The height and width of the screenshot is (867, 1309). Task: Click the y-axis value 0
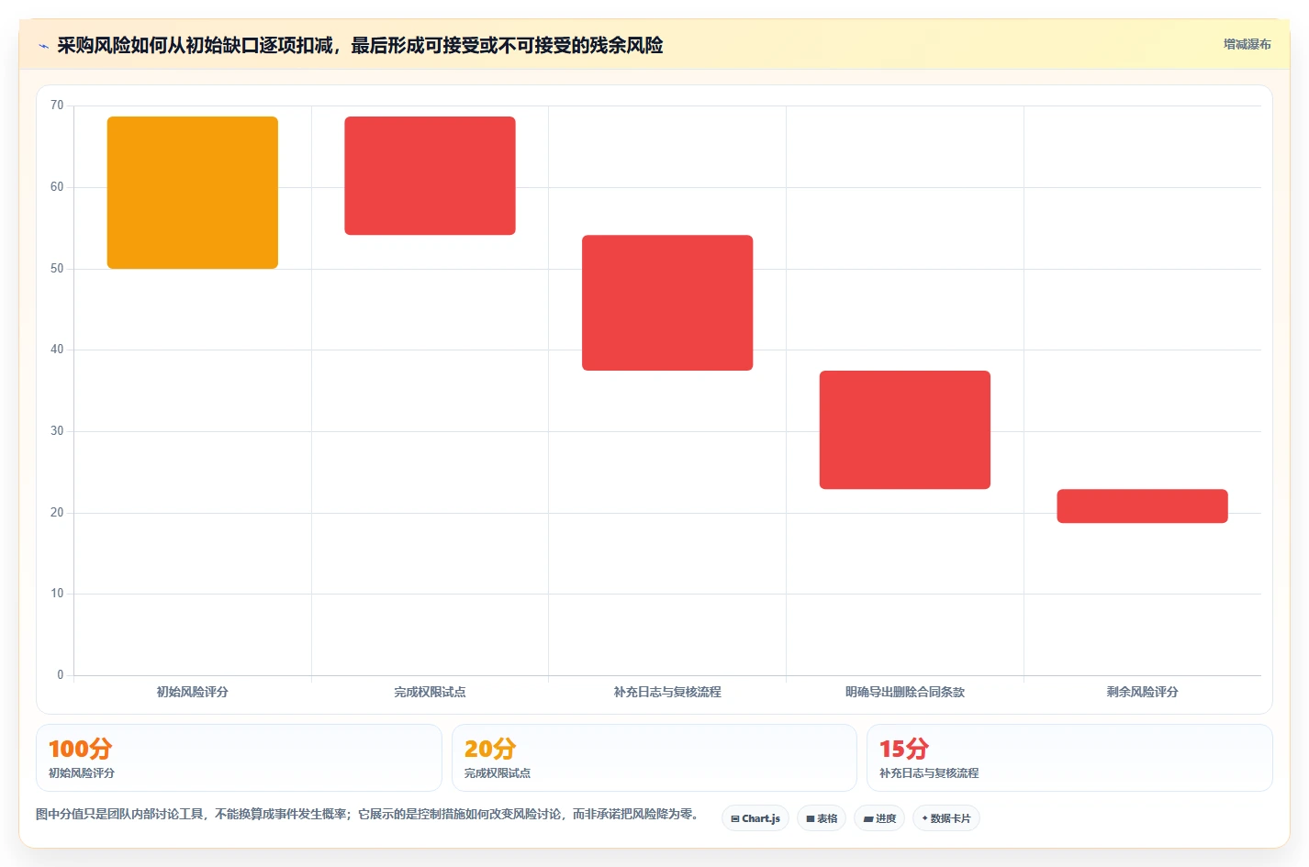[x=61, y=675]
